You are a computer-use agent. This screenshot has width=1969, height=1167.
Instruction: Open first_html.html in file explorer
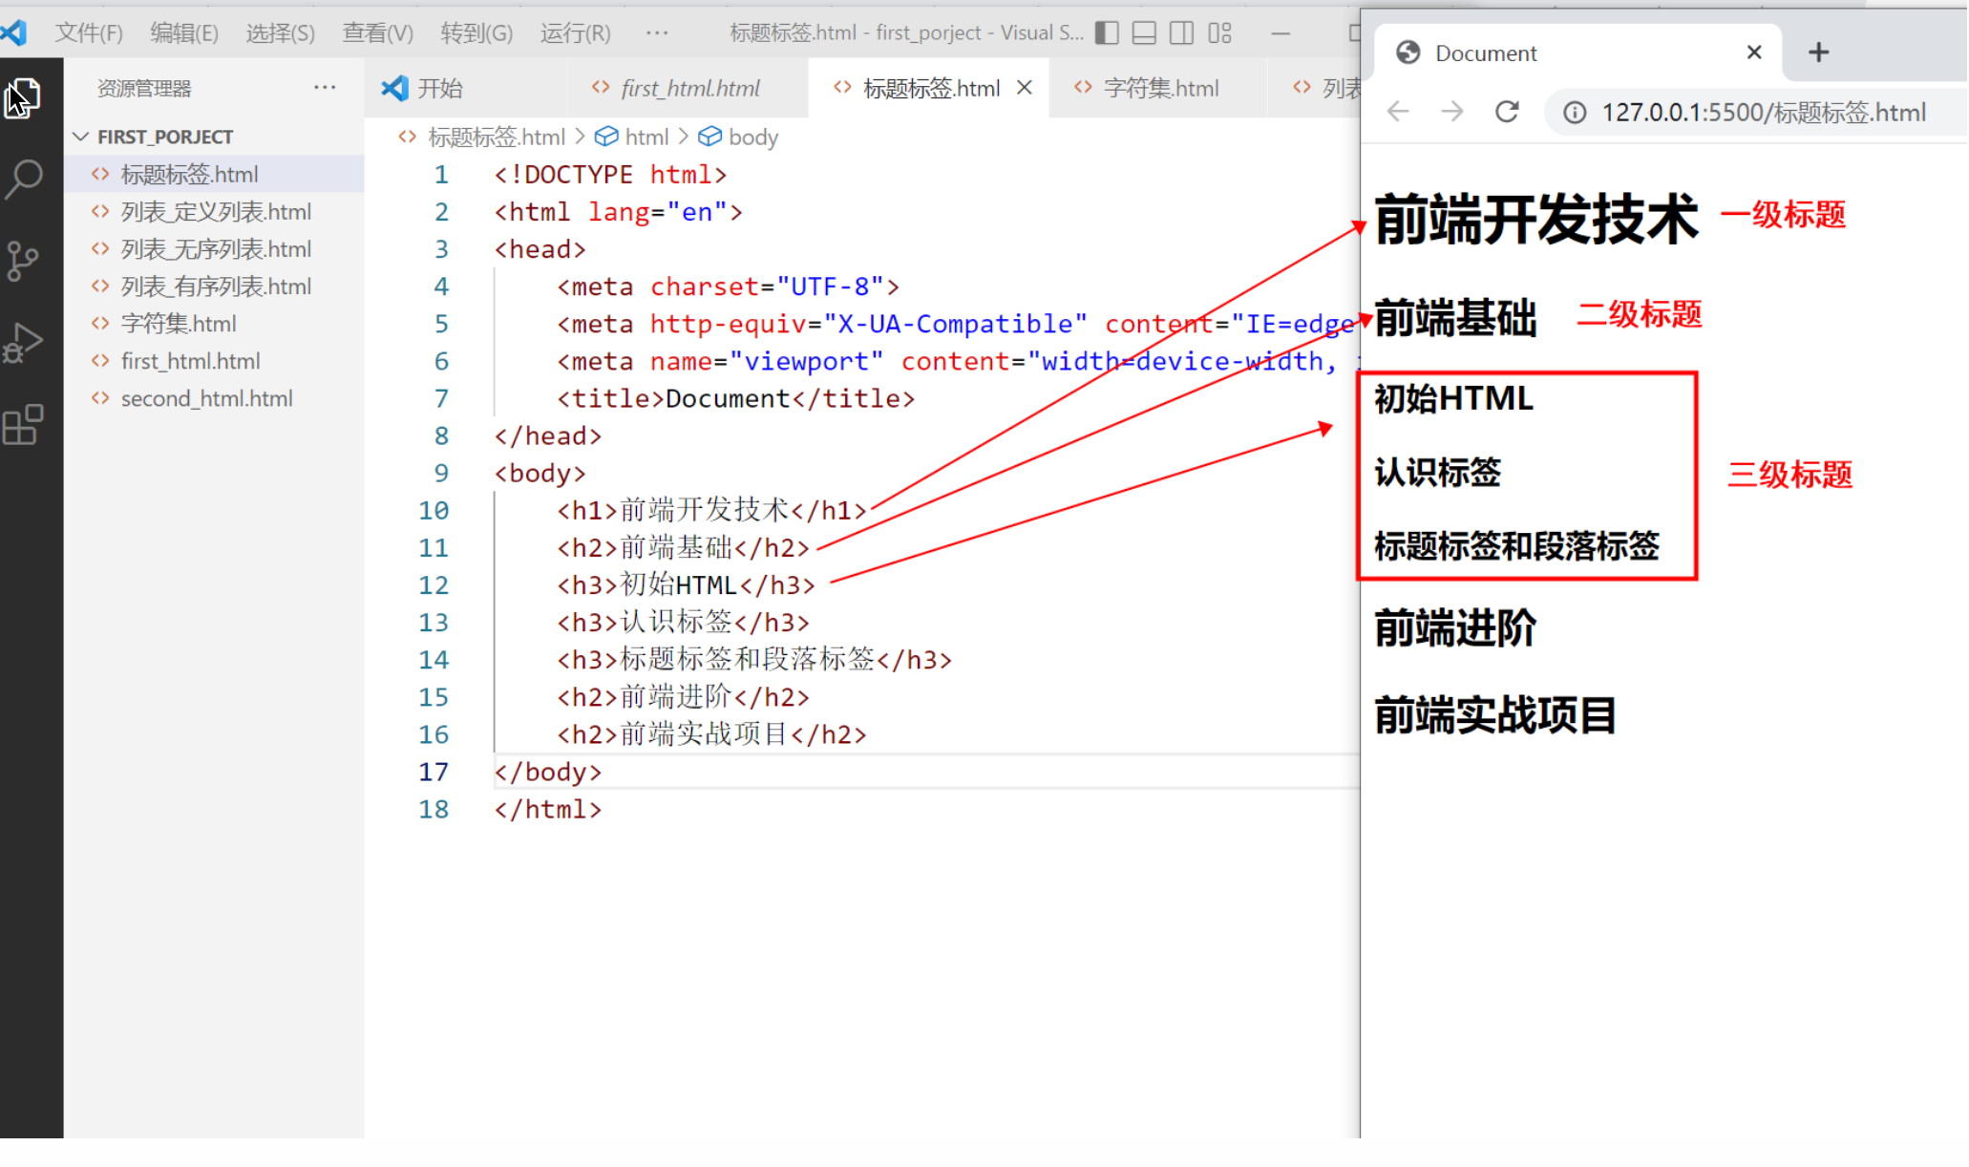click(x=215, y=361)
